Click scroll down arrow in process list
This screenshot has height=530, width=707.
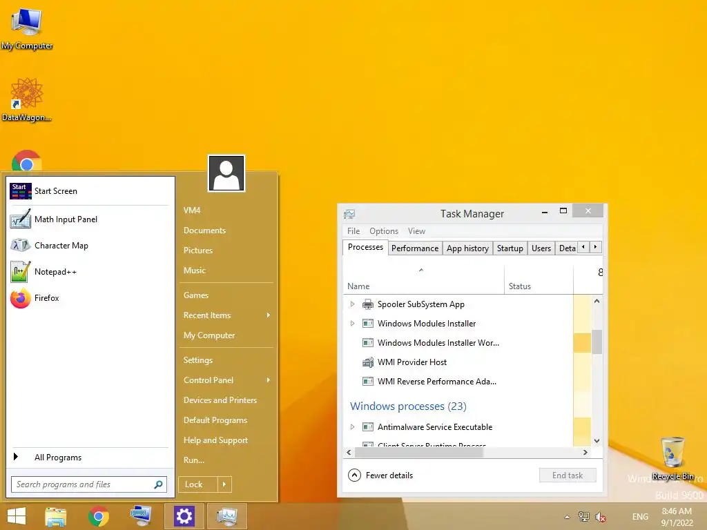click(597, 441)
